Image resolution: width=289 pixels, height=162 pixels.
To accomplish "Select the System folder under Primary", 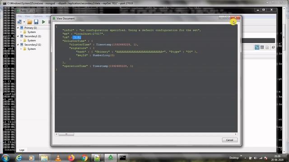I will click(x=32, y=32).
